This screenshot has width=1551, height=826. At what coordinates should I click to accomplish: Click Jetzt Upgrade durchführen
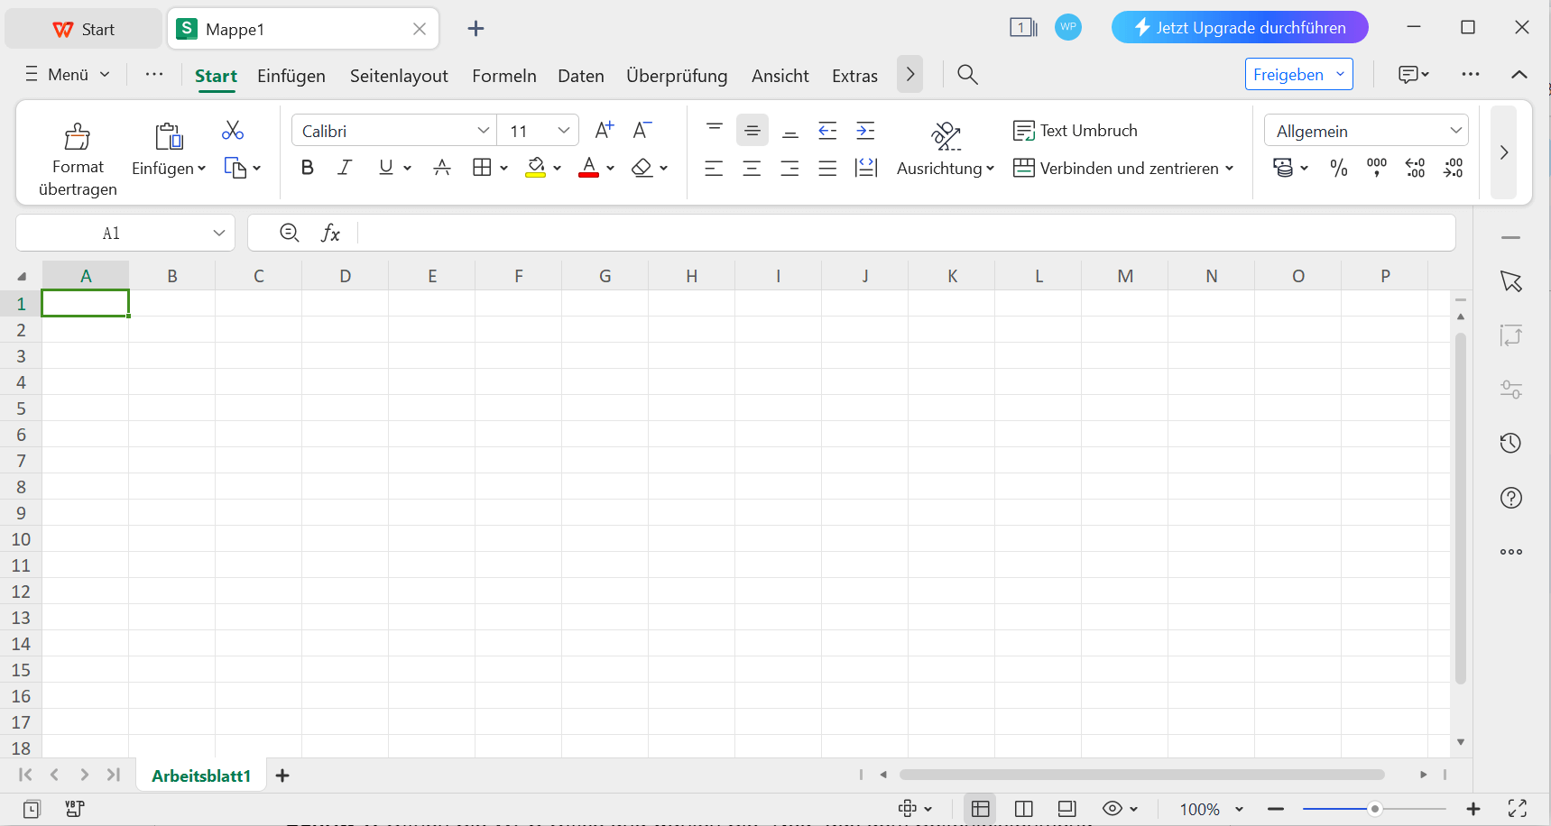[1239, 27]
